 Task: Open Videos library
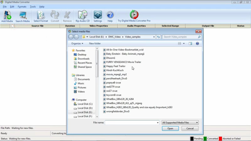click(x=79, y=91)
